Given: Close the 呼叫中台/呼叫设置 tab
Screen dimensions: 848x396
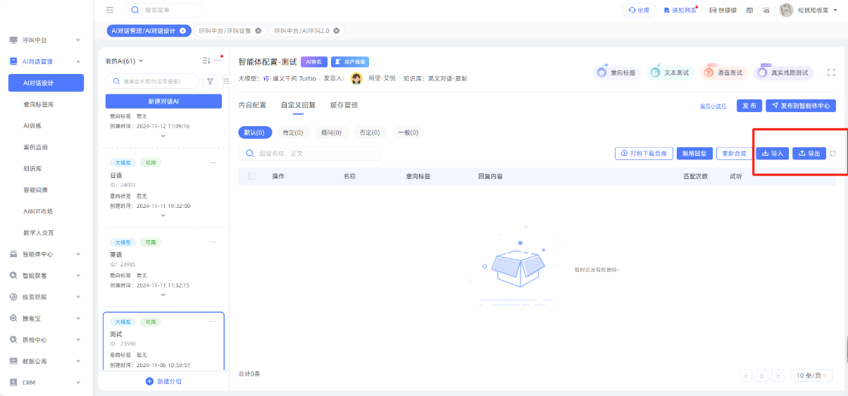Looking at the screenshot, I should (258, 31).
